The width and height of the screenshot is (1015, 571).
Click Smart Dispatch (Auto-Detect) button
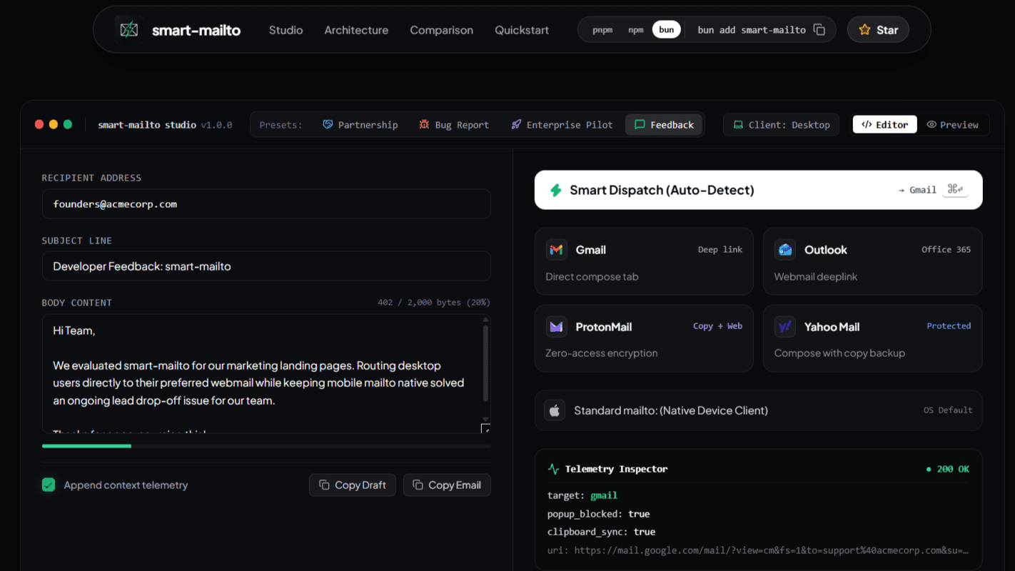pos(758,190)
